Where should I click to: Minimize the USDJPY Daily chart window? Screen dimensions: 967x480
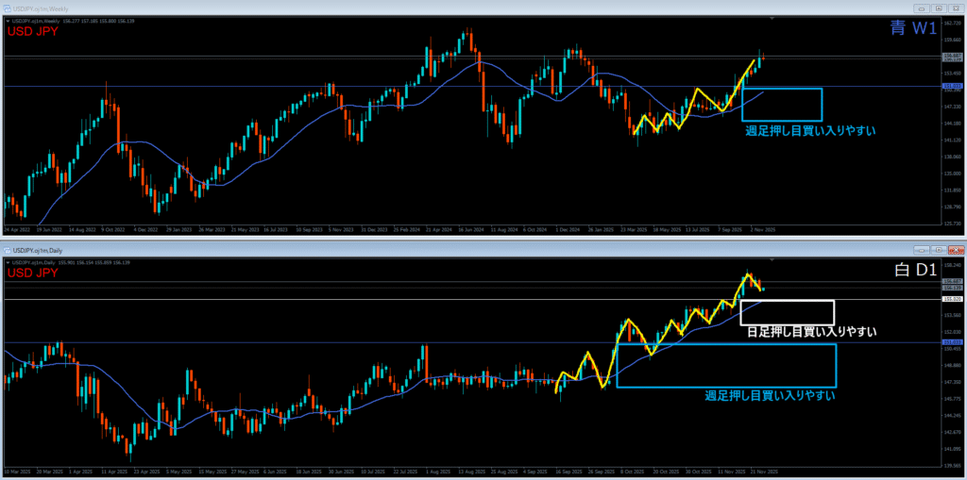coord(921,251)
